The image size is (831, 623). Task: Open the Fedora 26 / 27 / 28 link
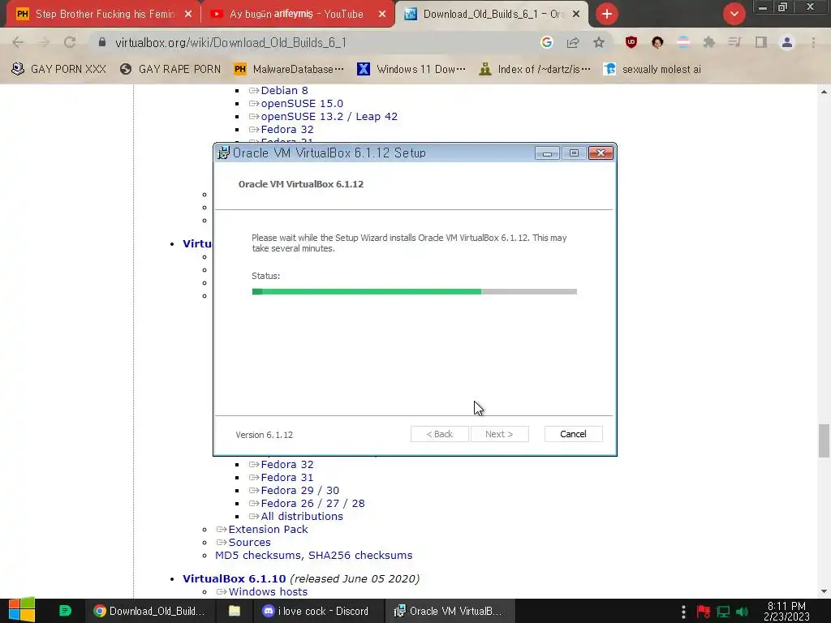[312, 503]
